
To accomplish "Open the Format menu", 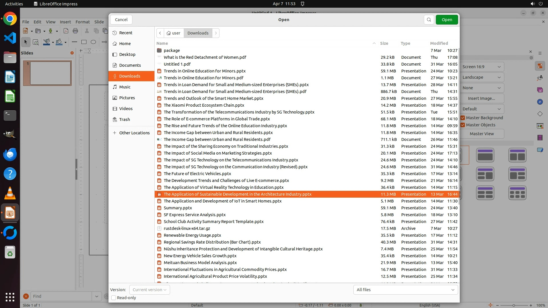I will click(82, 22).
